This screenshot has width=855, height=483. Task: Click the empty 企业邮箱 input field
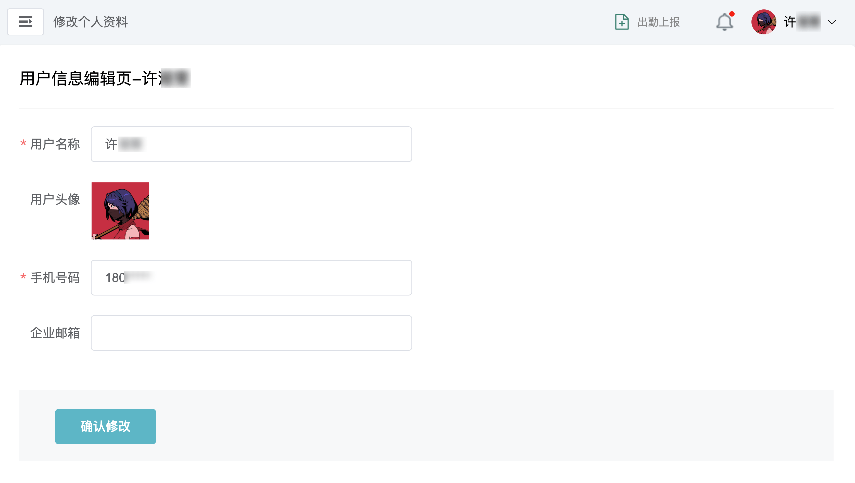pos(252,333)
